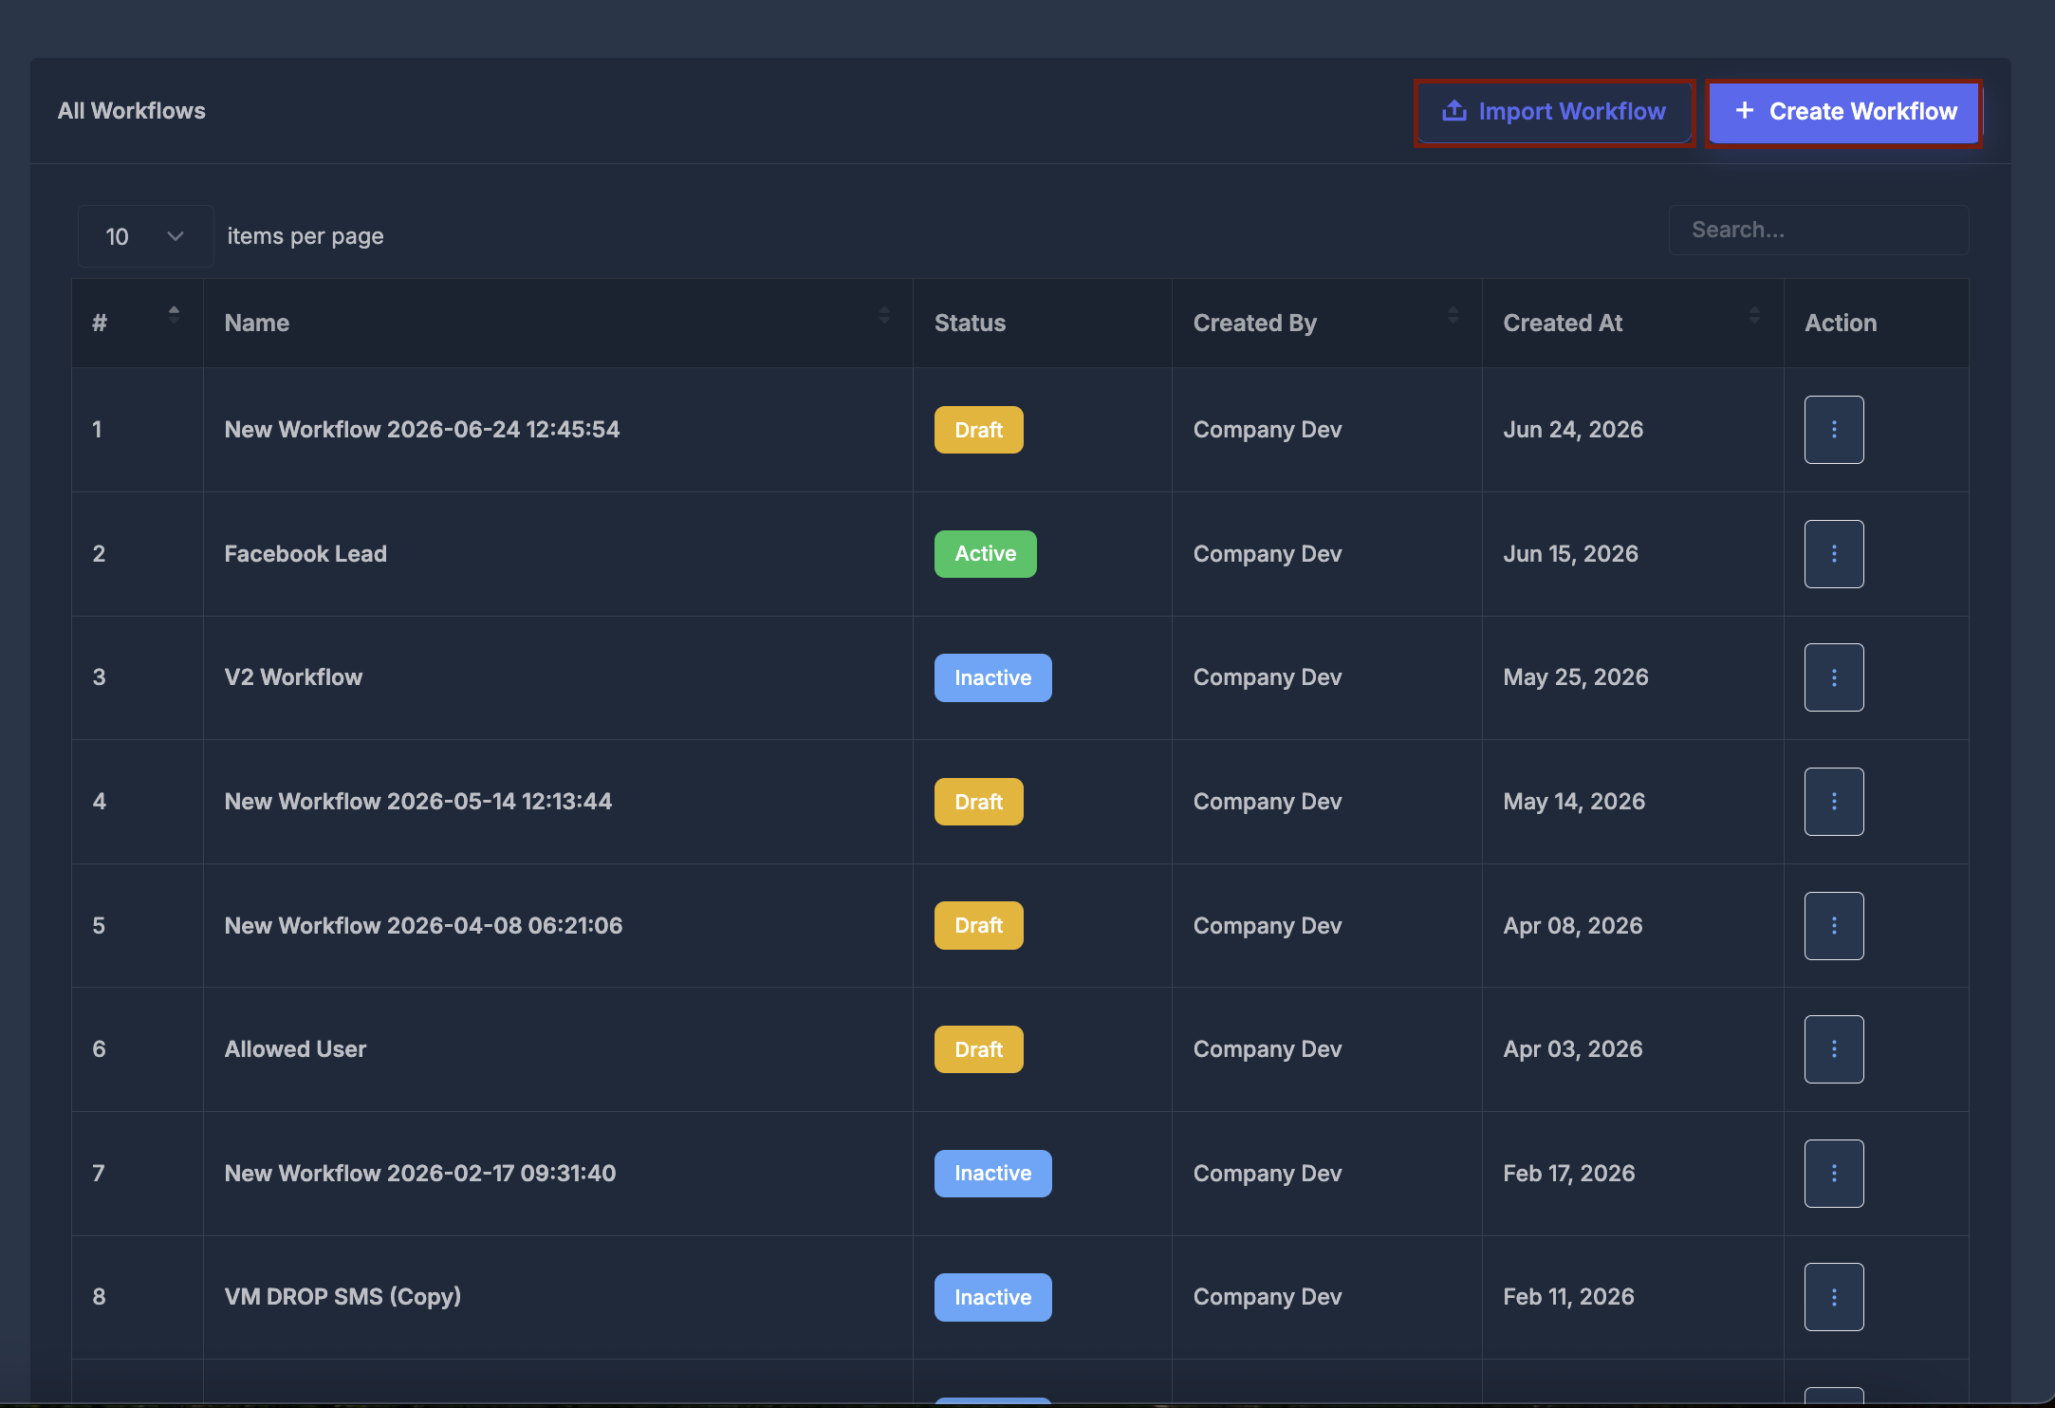Open action menu for Allowed User row
The height and width of the screenshot is (1408, 2055).
click(1833, 1049)
